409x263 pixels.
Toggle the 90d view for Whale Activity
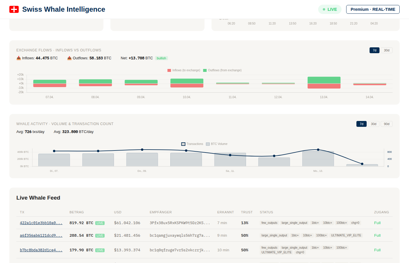(386, 124)
